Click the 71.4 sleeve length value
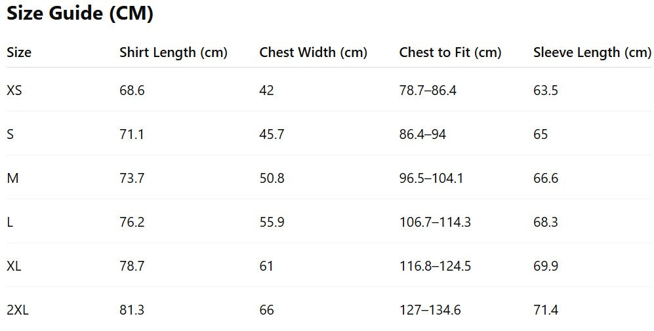Screen dimensions: 654x331 [546, 310]
